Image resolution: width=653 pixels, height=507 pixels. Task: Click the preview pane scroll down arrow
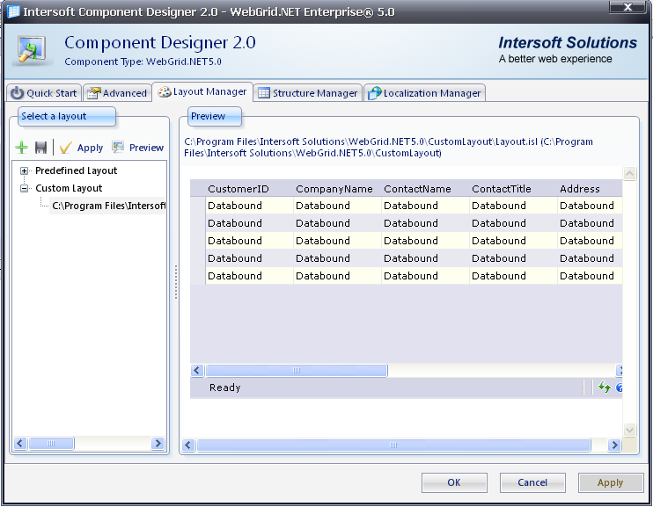(629, 430)
